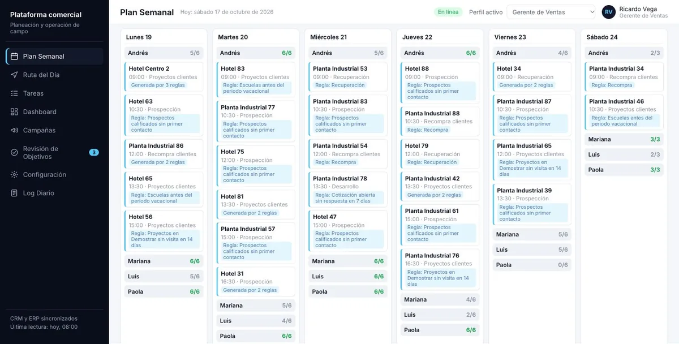The height and width of the screenshot is (344, 679).
Task: Select the Hotel 79 Recuperación visit
Action: pos(440,154)
